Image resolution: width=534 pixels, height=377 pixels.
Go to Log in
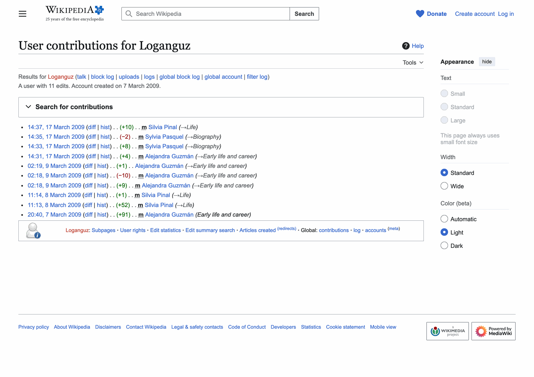click(x=506, y=14)
